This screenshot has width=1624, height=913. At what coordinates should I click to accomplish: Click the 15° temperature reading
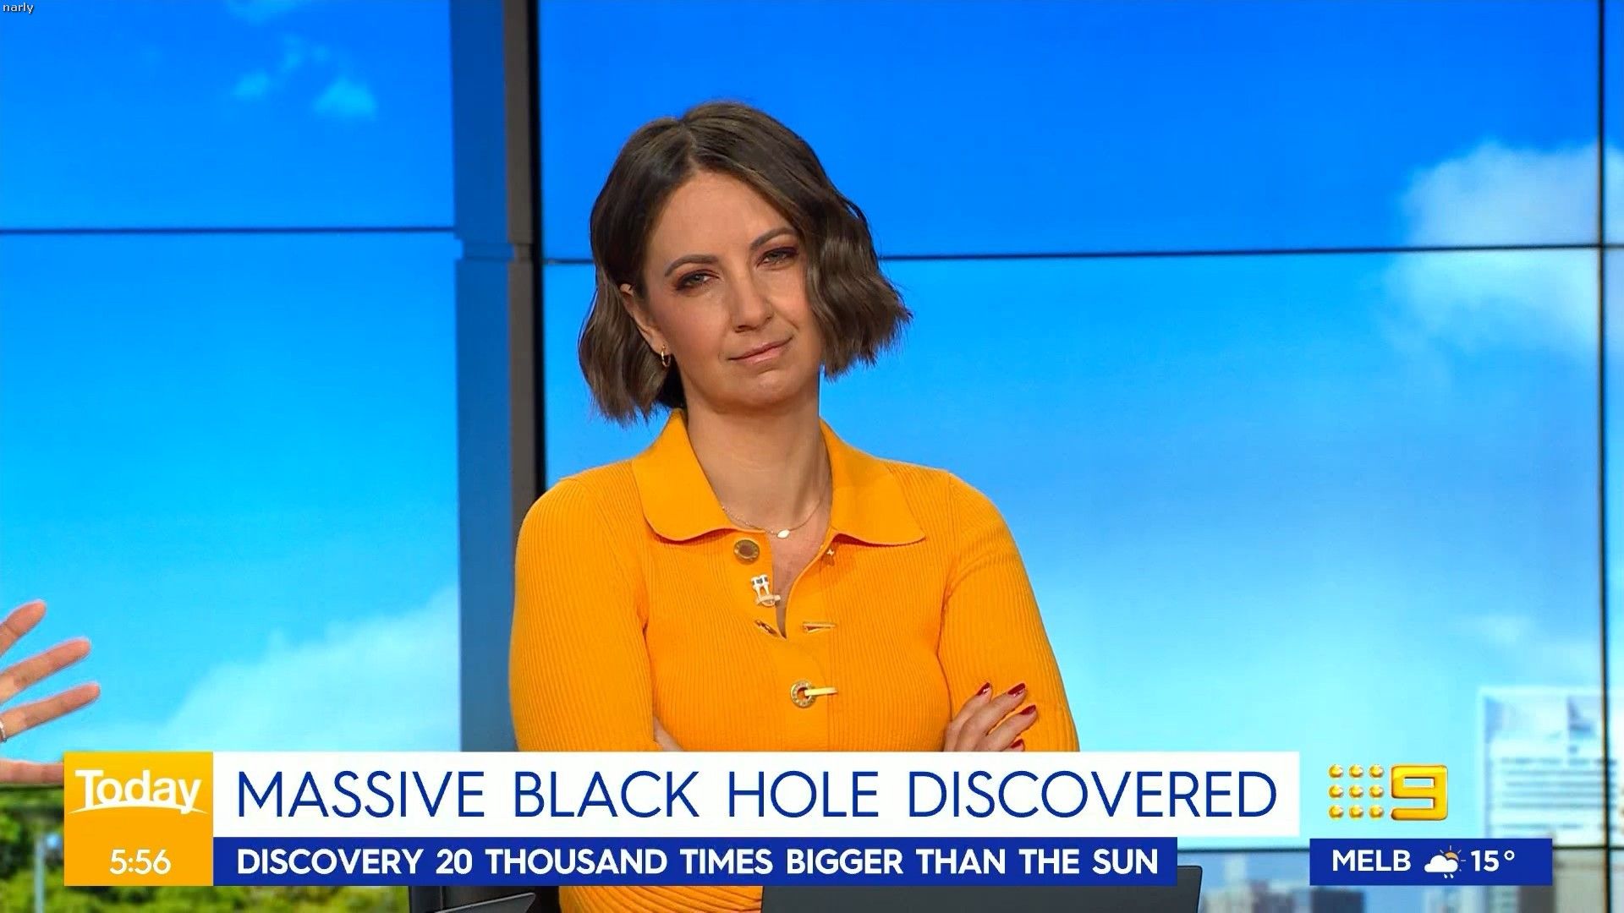[1493, 861]
